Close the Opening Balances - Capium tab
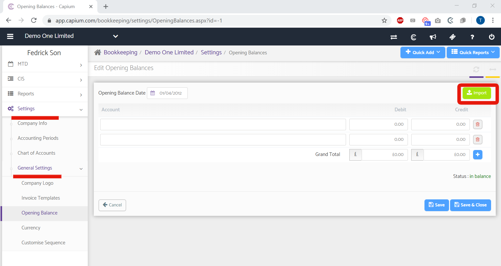Image resolution: width=501 pixels, height=266 pixels. click(x=91, y=7)
